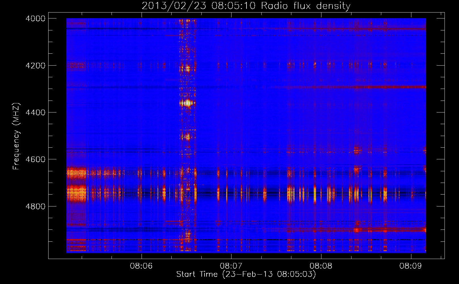Viewport: 459px width, 284px height.
Task: Click the 08:09 time axis label
Action: pos(410,266)
